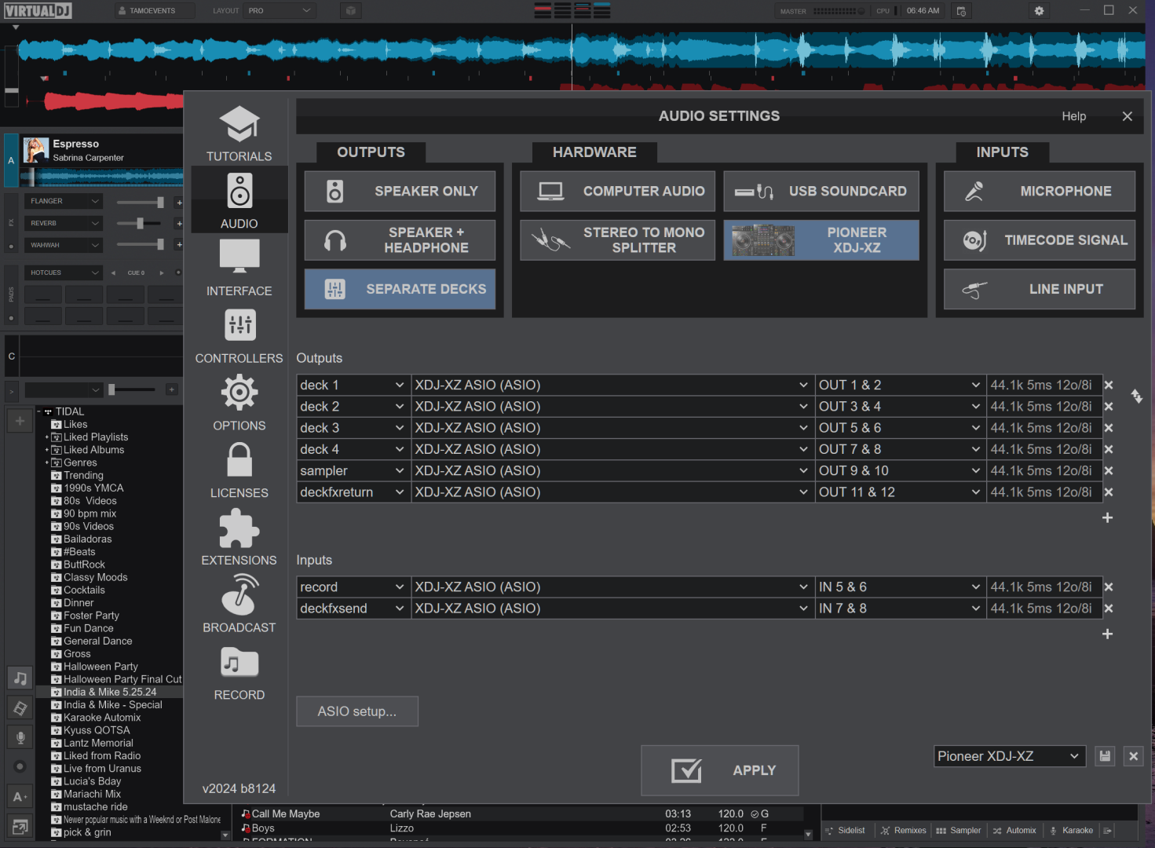Viewport: 1155px width, 848px height.
Task: Adjust the REVERB effect slider
Action: coord(141,224)
